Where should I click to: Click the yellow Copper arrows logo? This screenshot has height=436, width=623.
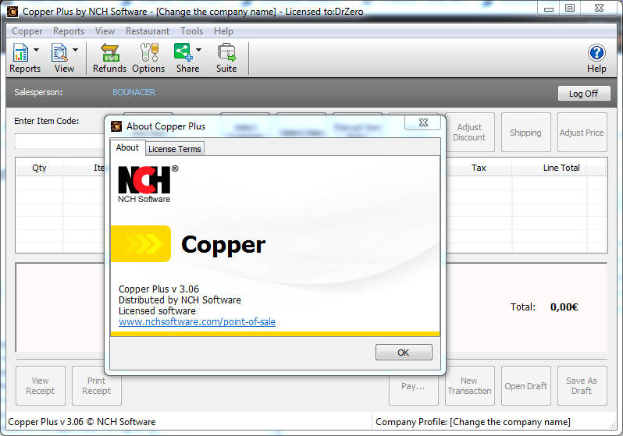(x=141, y=244)
